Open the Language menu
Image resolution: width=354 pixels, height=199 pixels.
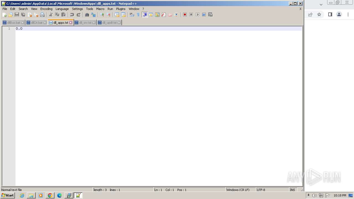[62, 9]
